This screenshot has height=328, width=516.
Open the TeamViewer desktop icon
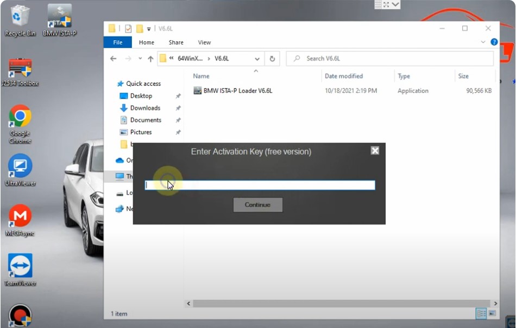tap(20, 266)
